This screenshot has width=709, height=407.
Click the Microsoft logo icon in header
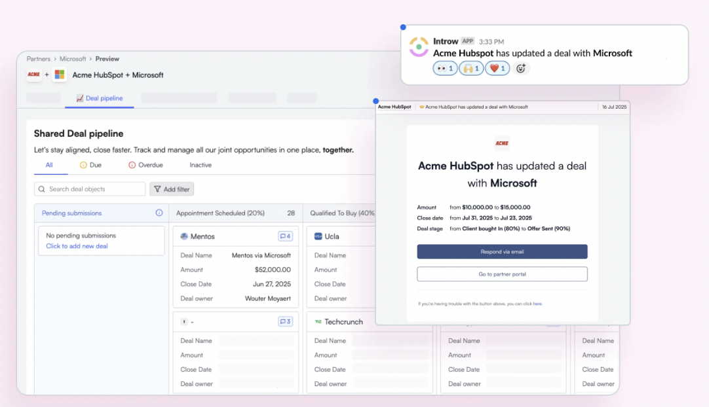[59, 75]
